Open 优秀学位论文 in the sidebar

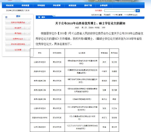pyautogui.click(x=17, y=39)
